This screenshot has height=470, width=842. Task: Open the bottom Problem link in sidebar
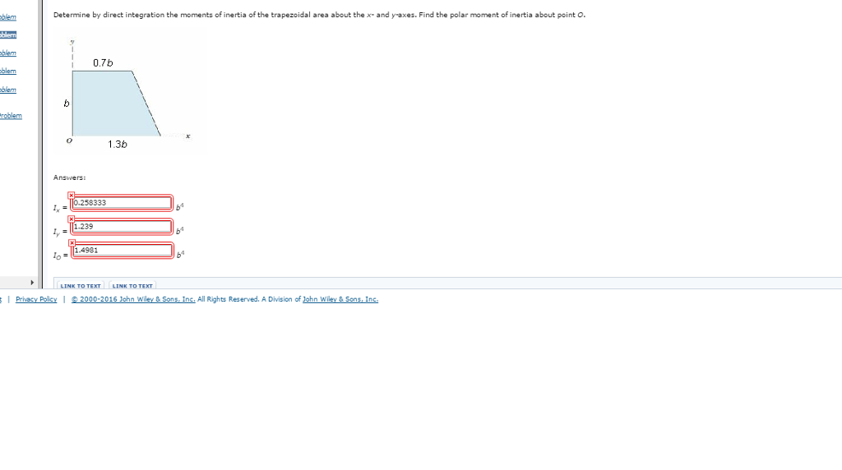(x=11, y=116)
